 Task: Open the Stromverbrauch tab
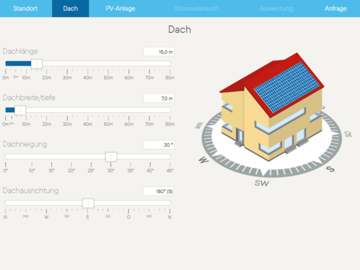point(197,8)
